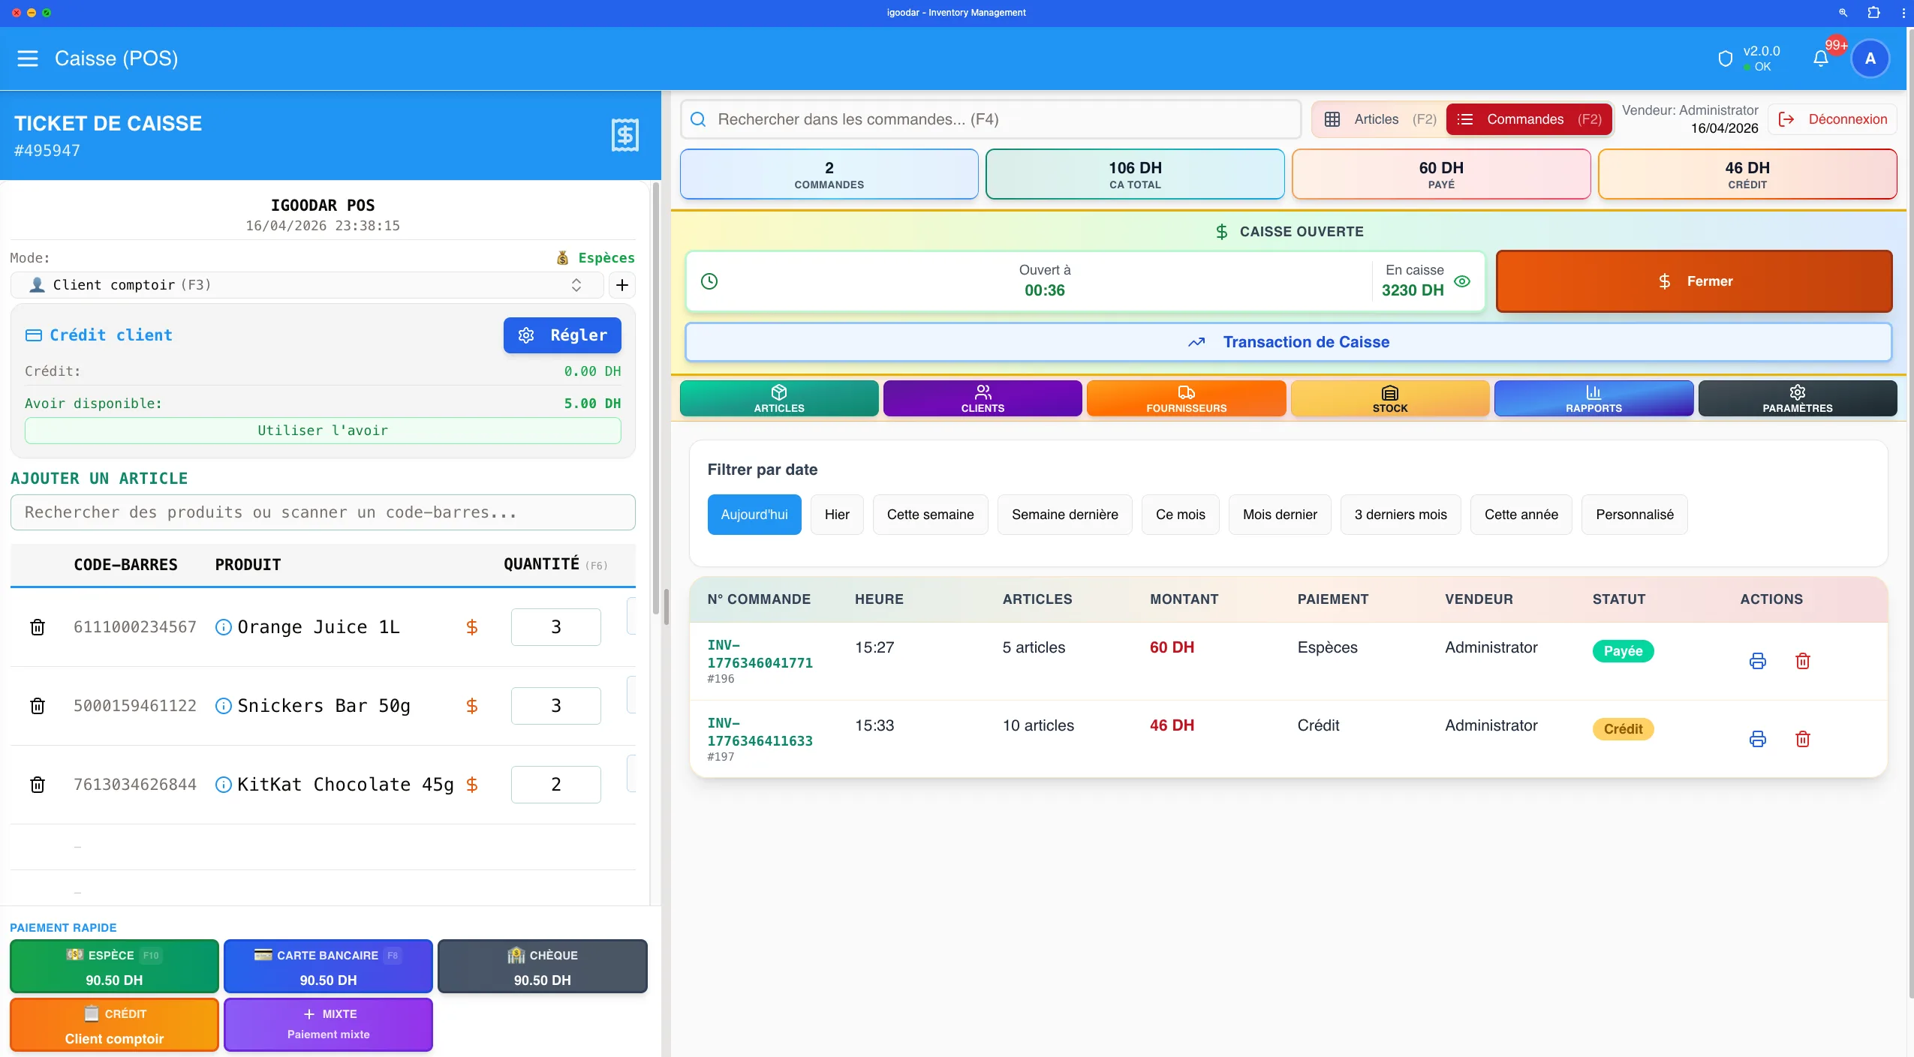Print order INV-1776346041771
The height and width of the screenshot is (1057, 1914).
[x=1758, y=661]
